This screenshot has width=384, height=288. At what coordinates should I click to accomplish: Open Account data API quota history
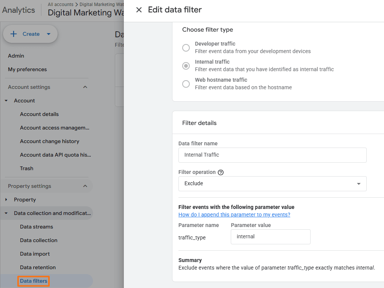coord(55,155)
